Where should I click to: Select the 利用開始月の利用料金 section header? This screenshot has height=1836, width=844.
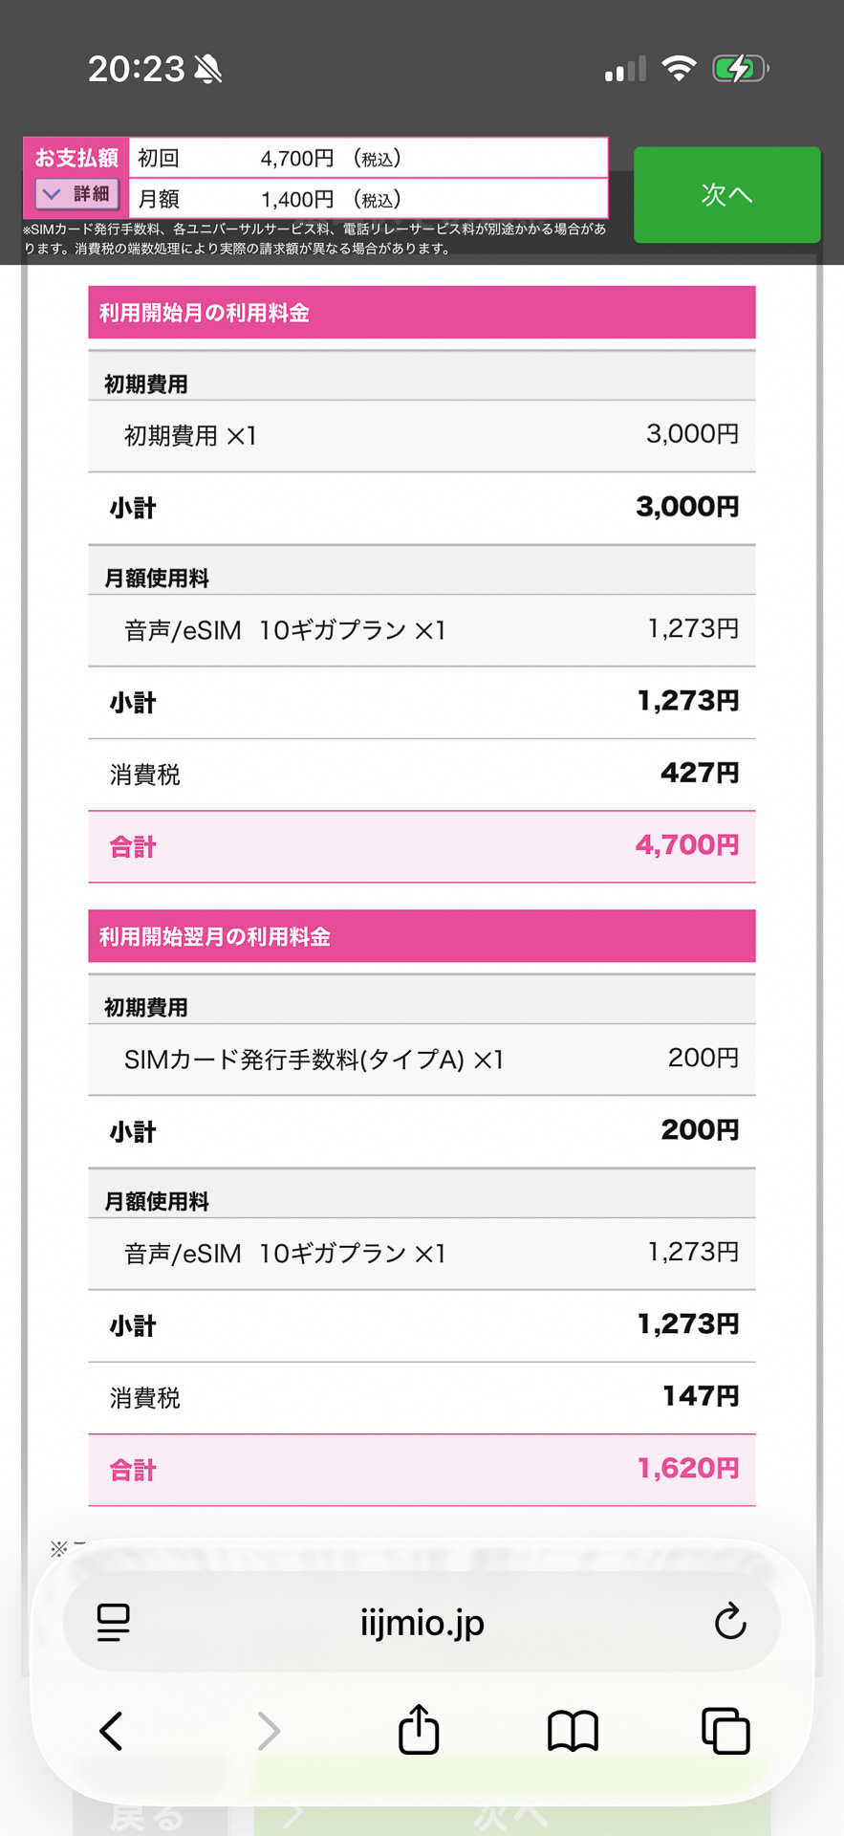point(422,313)
